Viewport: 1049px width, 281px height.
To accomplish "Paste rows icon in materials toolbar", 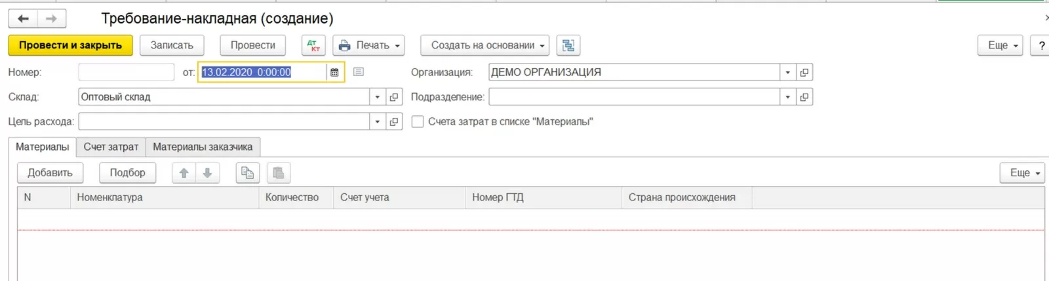I will tap(279, 173).
